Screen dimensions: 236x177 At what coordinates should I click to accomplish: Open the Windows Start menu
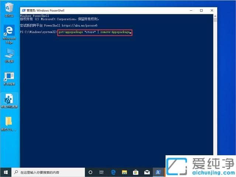[6, 172]
